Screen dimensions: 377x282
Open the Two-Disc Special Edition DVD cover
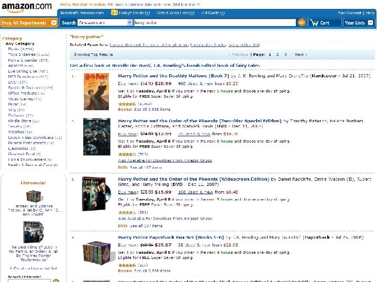click(x=97, y=137)
